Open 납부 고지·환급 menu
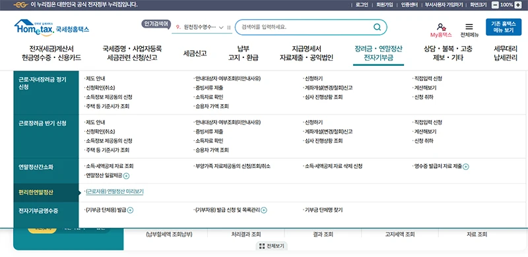 tap(243, 53)
